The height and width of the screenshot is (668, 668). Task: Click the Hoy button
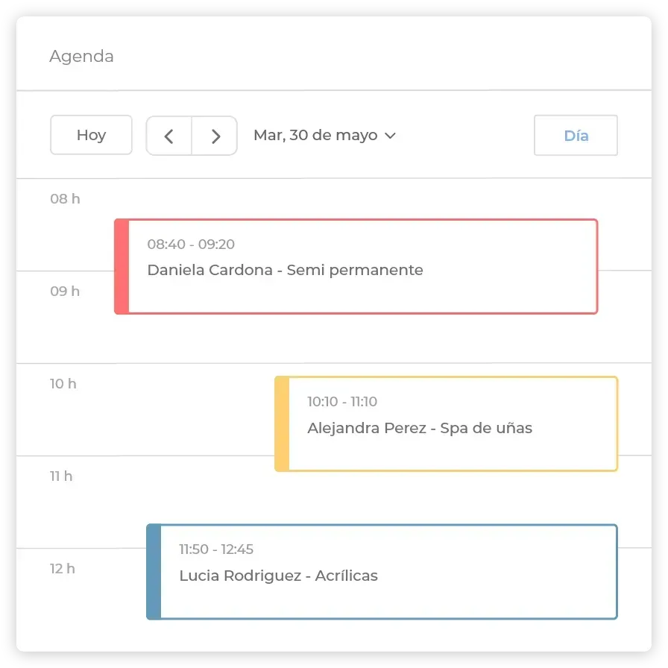tap(91, 135)
